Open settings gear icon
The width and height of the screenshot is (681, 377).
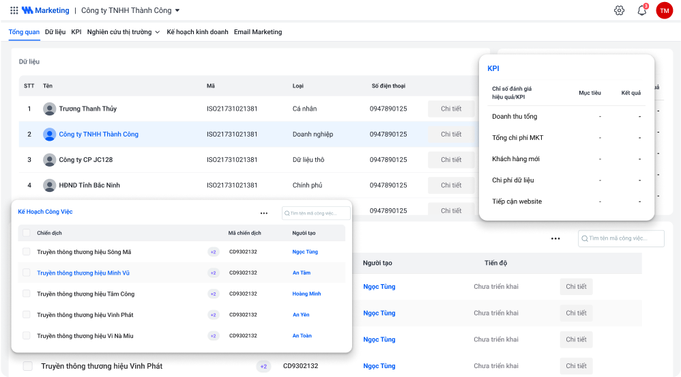coord(620,10)
